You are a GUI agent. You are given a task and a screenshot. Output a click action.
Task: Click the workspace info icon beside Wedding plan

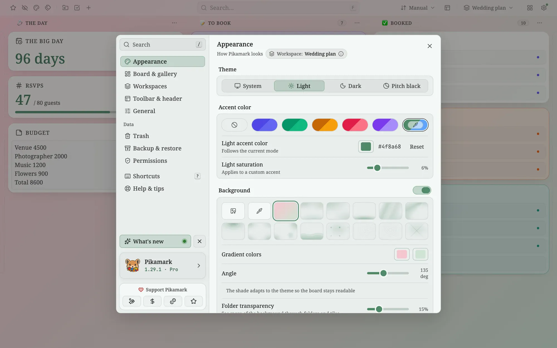pyautogui.click(x=341, y=54)
